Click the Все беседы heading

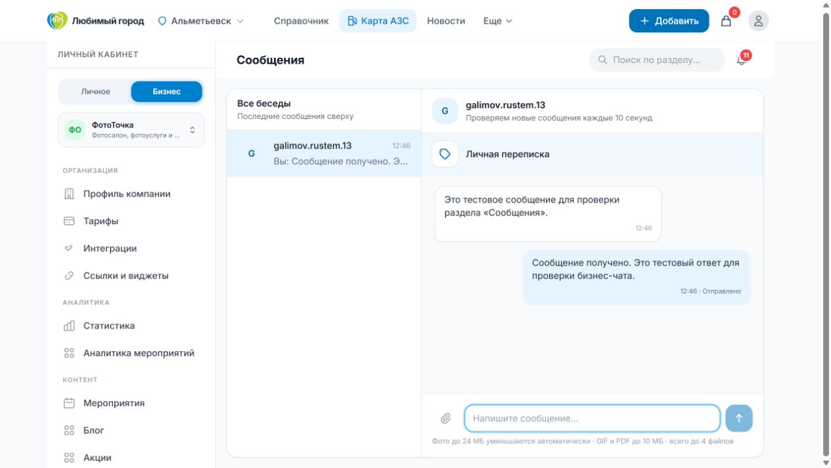(x=264, y=104)
